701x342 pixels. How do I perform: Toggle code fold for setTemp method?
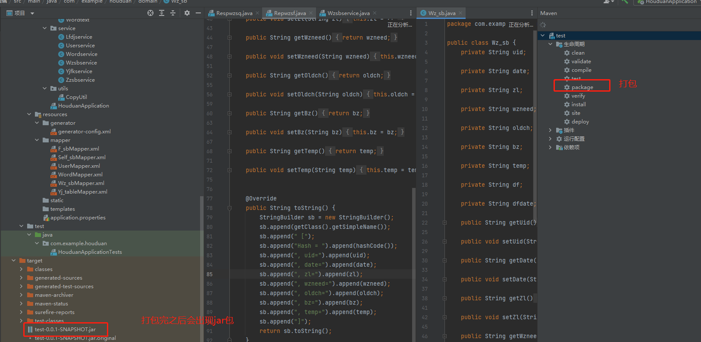pos(229,170)
